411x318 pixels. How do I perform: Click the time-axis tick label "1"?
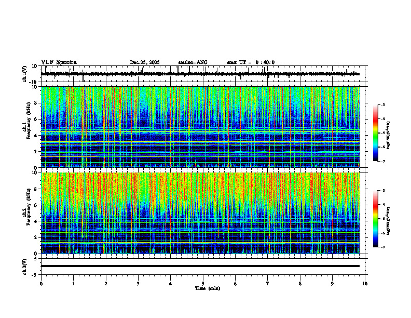73,284
